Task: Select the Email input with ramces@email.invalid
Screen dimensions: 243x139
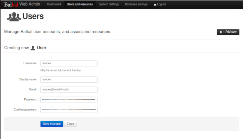Action: pos(69,90)
